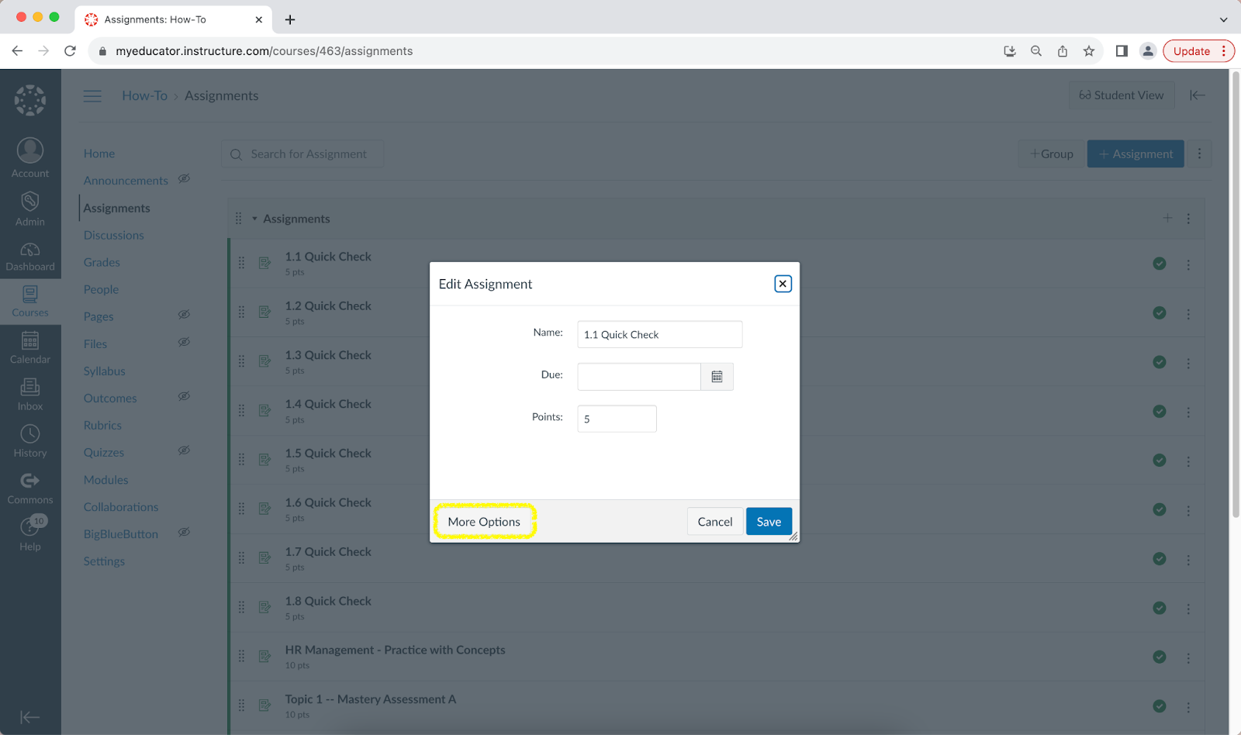Toggle published status of Topic 1 Mastery Assessment

click(1160, 706)
